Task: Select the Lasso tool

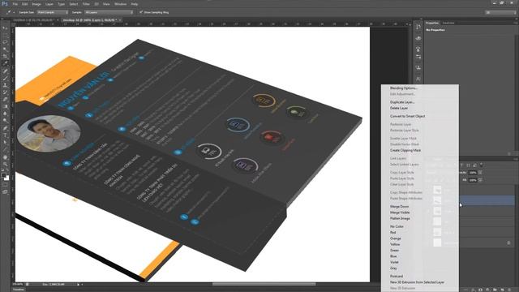Action: [5, 42]
